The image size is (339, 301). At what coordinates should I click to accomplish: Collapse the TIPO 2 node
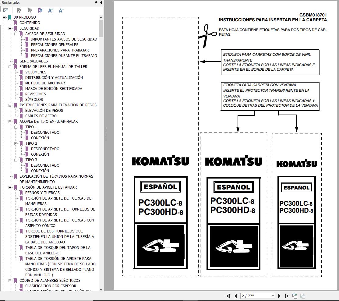click(x=16, y=143)
